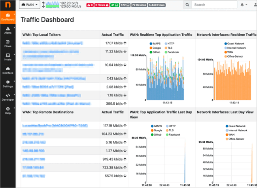
Task: Open remote destination with 117.19 Mbit/s
Action: [55, 126]
